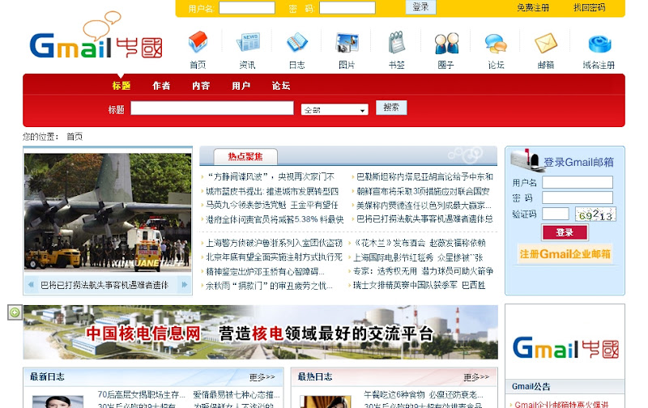This screenshot has height=408, width=648.
Task: Click the red 登录 mailbox login button
Action: (565, 232)
